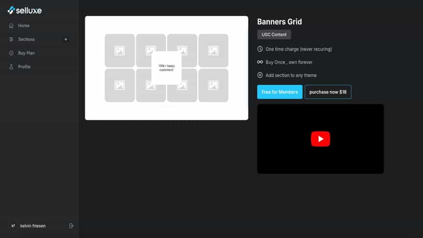Click the selluxe logo
This screenshot has width=423, height=238.
click(25, 10)
